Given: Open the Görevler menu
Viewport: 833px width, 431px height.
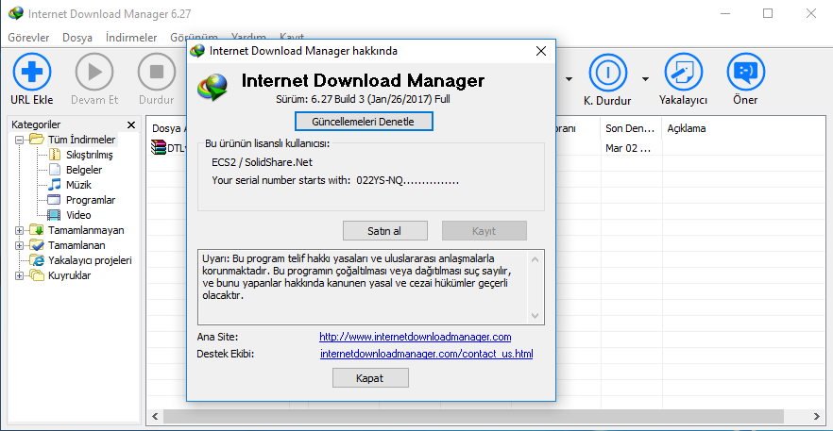Looking at the screenshot, I should (28, 38).
